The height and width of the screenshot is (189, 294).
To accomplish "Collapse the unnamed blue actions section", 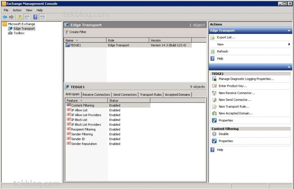I will 289,67.
